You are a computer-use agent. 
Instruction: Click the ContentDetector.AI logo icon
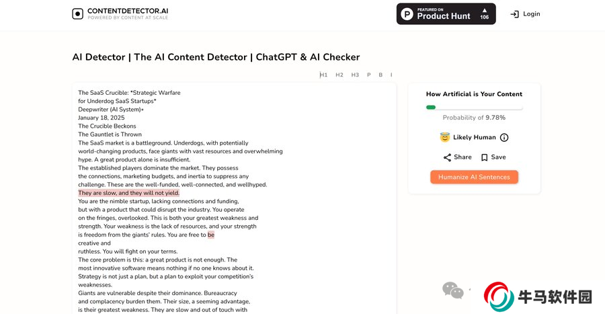tap(78, 14)
